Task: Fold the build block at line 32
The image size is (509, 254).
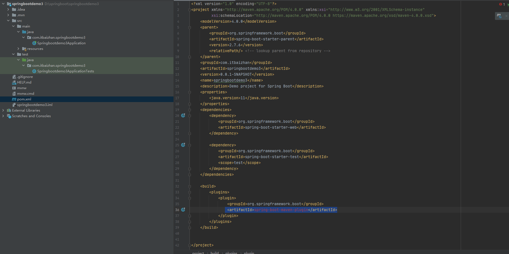Action: [x=190, y=186]
